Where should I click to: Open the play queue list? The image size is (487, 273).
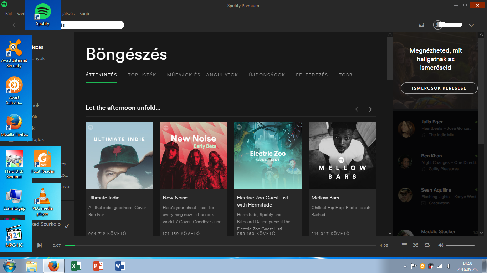pos(404,245)
